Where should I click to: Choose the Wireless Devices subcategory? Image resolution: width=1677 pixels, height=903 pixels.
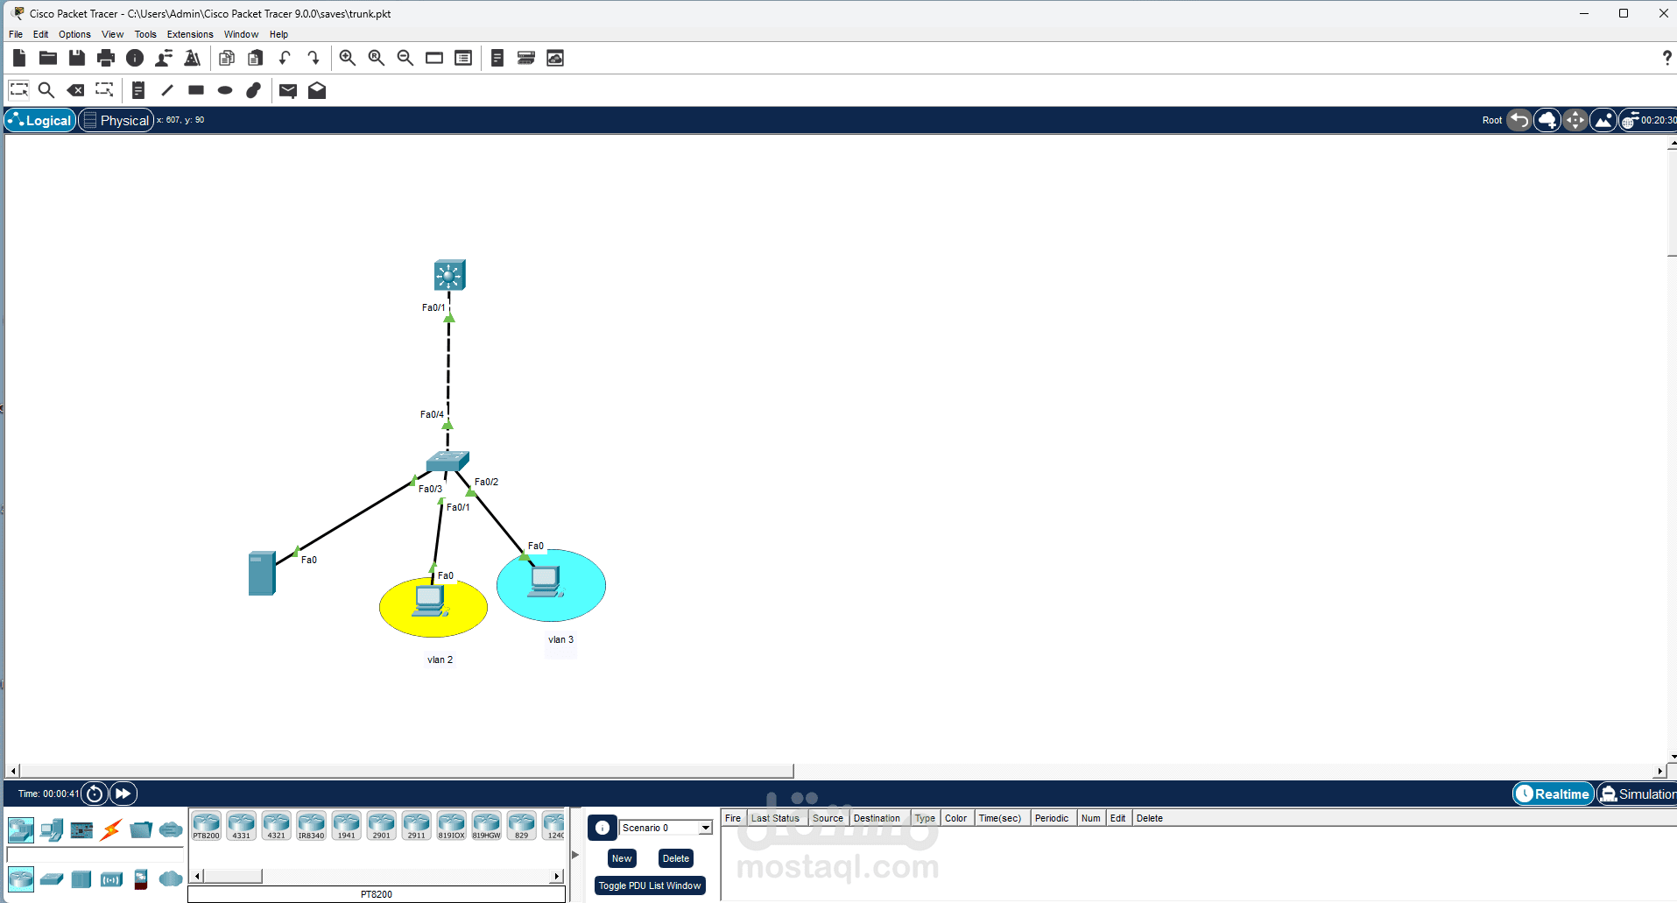111,878
